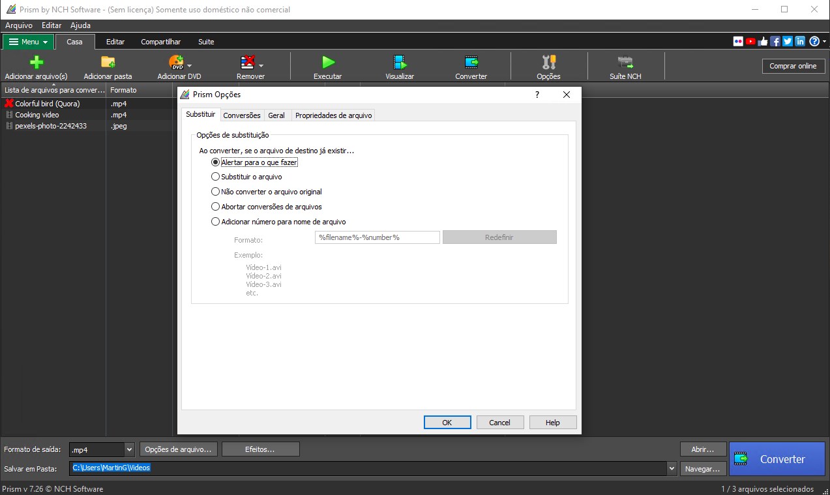830x495 pixels.
Task: Switch to the Compartilhar ribbon tab
Action: click(x=161, y=42)
